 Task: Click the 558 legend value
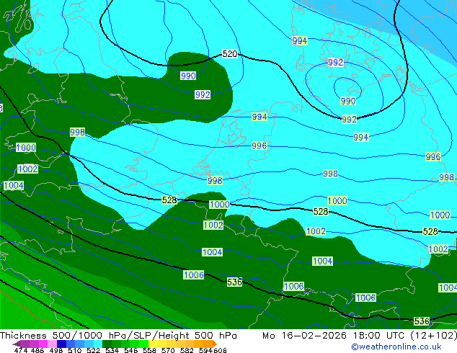point(149,350)
